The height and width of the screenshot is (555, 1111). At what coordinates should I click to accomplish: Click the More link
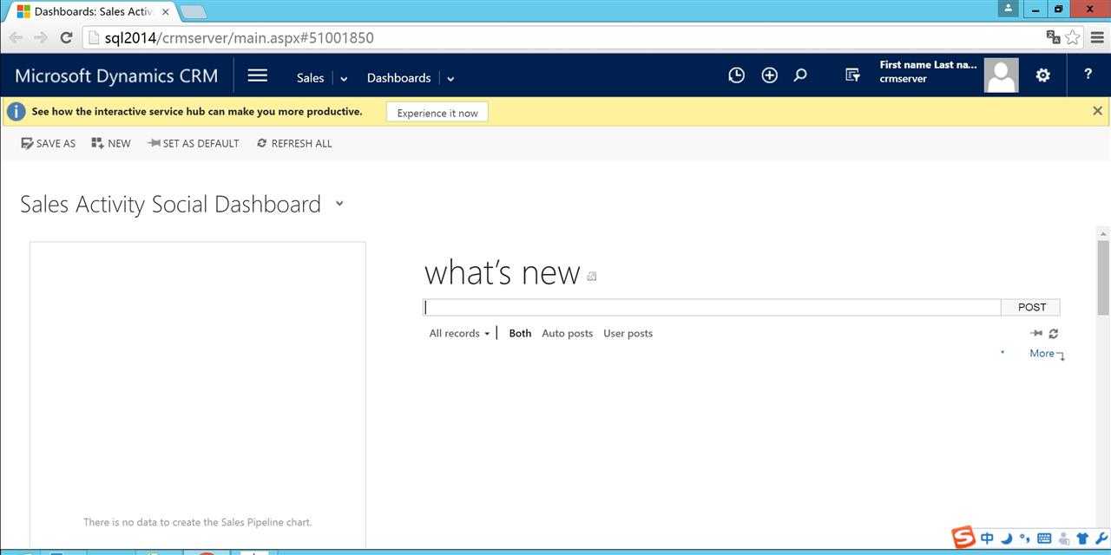pyautogui.click(x=1042, y=353)
